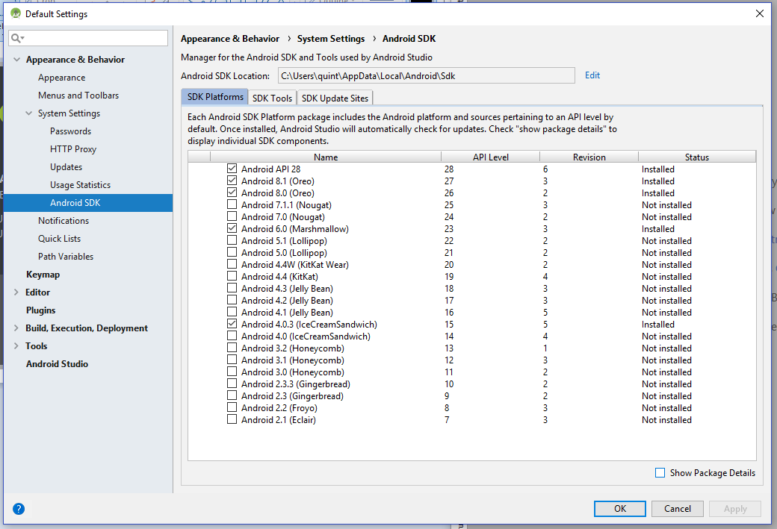The width and height of the screenshot is (777, 529).
Task: Switch to the SDK Tools tab
Action: pyautogui.click(x=272, y=98)
